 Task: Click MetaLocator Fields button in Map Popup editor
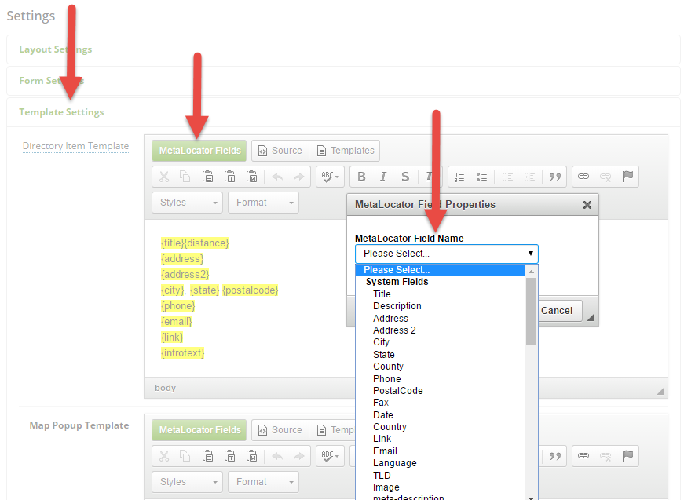click(199, 430)
